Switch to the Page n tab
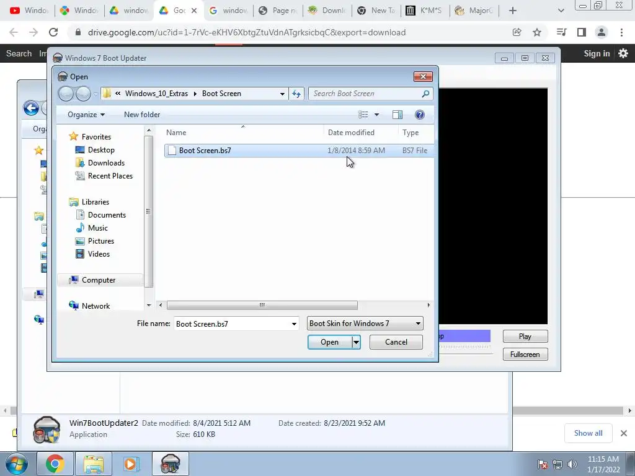Viewport: 635px width, 476px height. click(x=278, y=11)
